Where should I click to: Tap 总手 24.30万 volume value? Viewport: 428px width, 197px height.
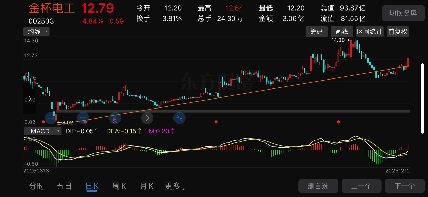(x=220, y=18)
